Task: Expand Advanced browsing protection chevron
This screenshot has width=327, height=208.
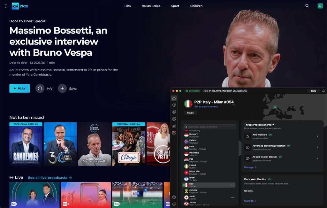Action: click(317, 148)
